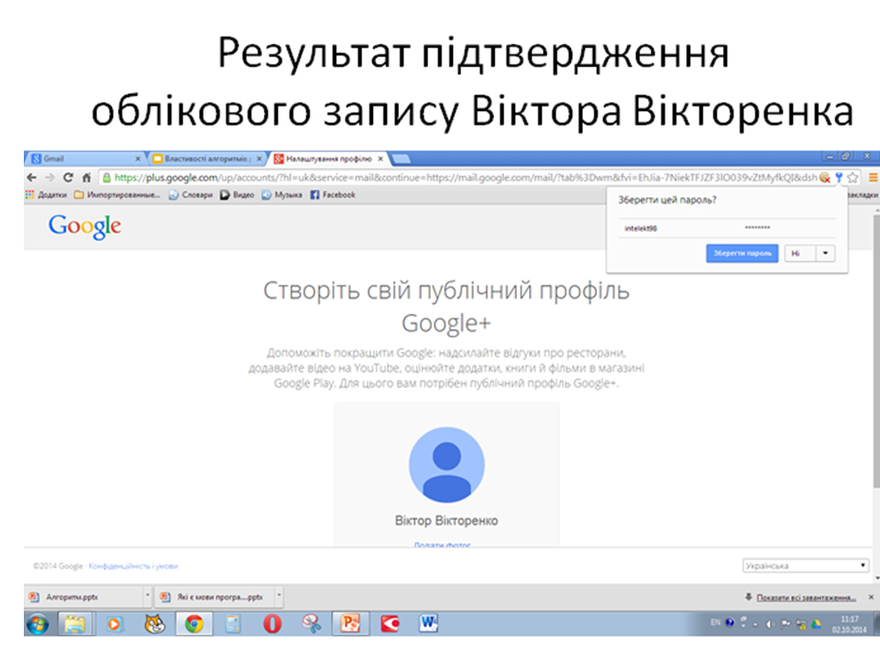Expand options arrow for Алгоритм.pptx download

click(x=148, y=596)
